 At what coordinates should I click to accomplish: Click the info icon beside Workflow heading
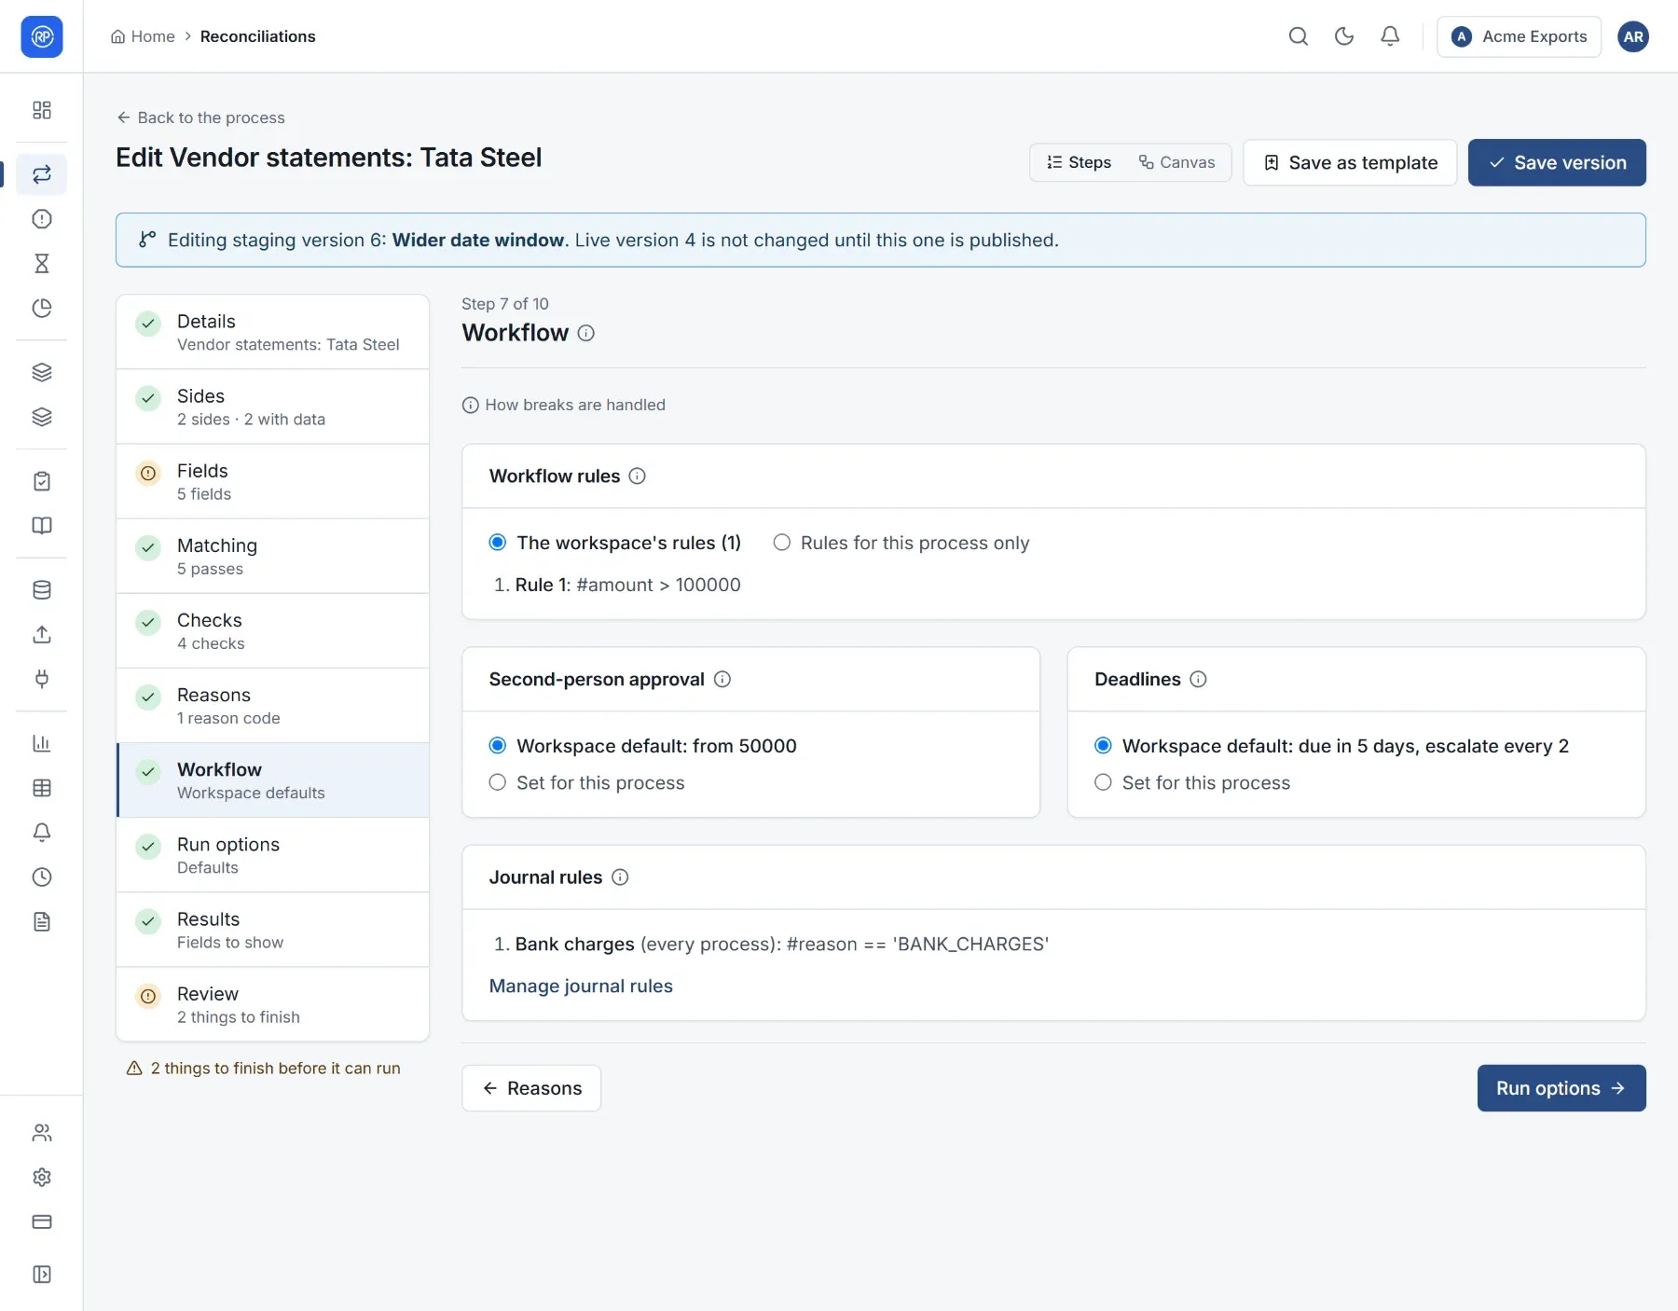tap(585, 333)
